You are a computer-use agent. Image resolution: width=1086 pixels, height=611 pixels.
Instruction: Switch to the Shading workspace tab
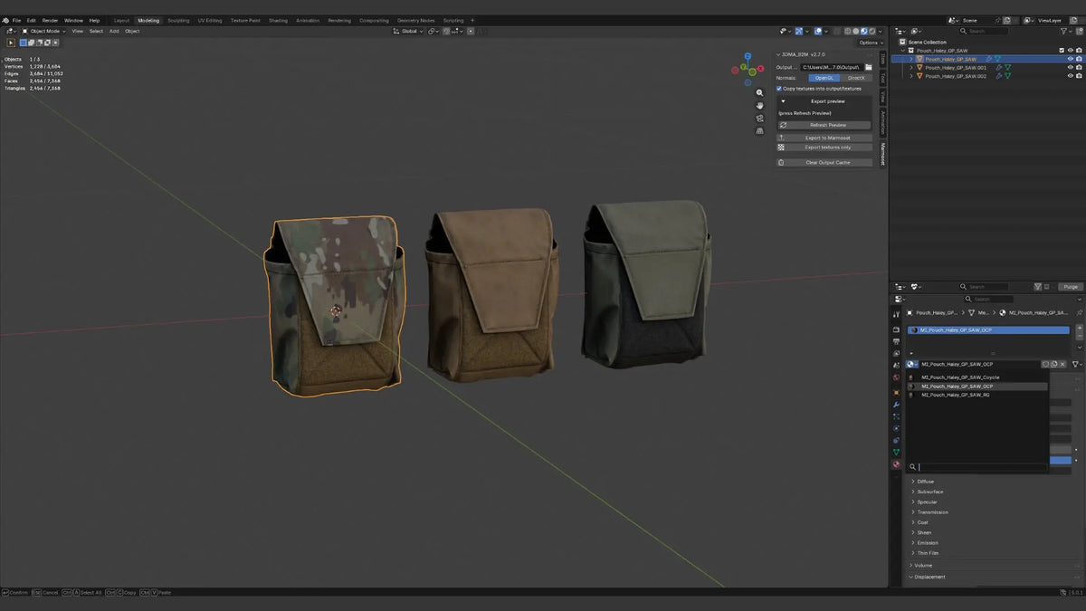click(278, 20)
